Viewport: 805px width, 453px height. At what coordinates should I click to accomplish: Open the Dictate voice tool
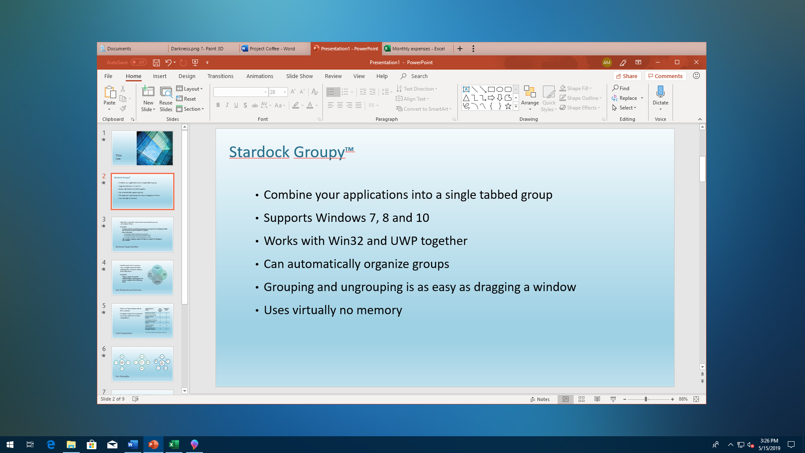(660, 96)
